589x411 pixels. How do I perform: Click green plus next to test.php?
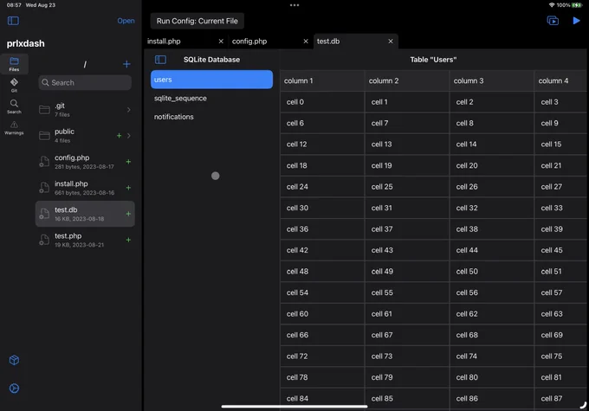pos(128,240)
